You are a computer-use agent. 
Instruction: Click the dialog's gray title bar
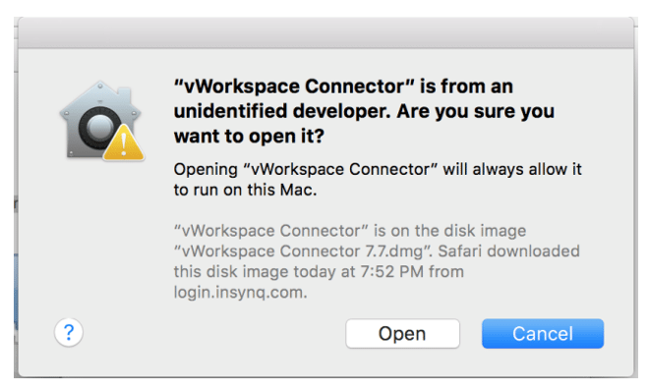(325, 33)
